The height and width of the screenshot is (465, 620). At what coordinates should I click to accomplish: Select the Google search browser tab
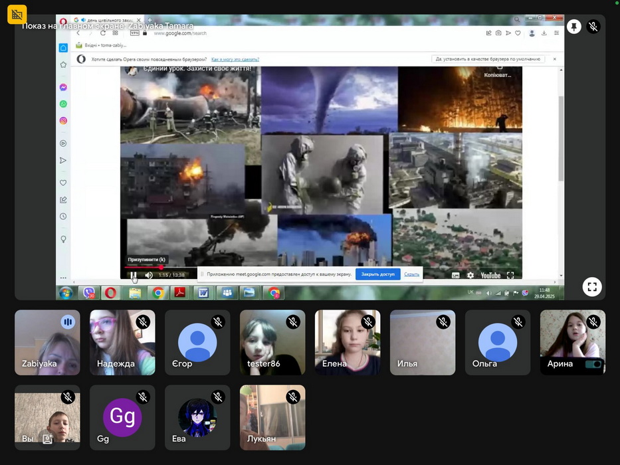pos(106,21)
